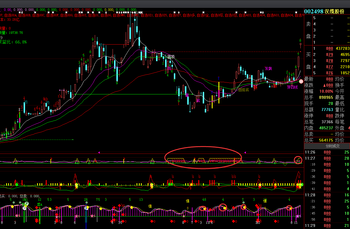
Task: Click the small red-circled indicator signal at far right
Action: pos(298,161)
